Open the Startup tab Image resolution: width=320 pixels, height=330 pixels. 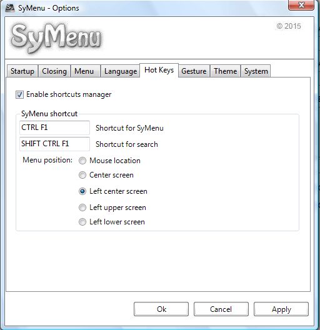(22, 71)
